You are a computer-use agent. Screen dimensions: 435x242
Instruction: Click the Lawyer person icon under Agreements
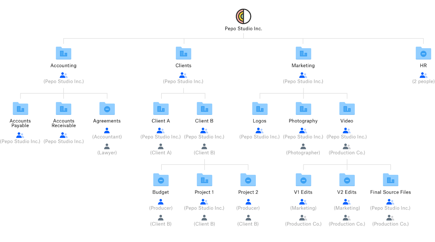click(107, 146)
